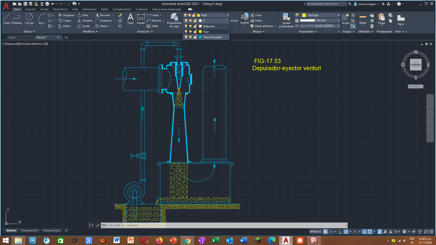Open the 1:1 annotation scale dropdown
Screen dimensions: 436x245
pos(397,232)
